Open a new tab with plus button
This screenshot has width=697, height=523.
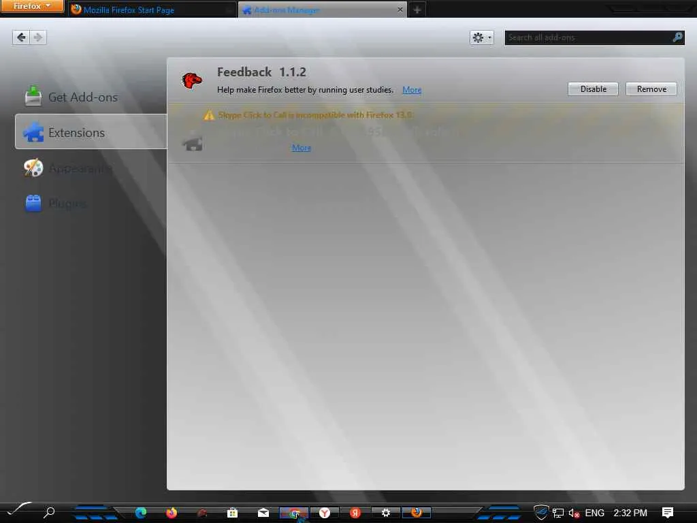click(417, 10)
